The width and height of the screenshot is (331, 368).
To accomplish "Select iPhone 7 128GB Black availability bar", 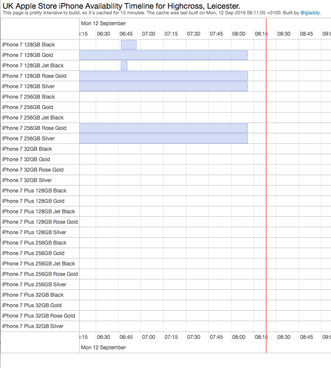I will click(129, 45).
